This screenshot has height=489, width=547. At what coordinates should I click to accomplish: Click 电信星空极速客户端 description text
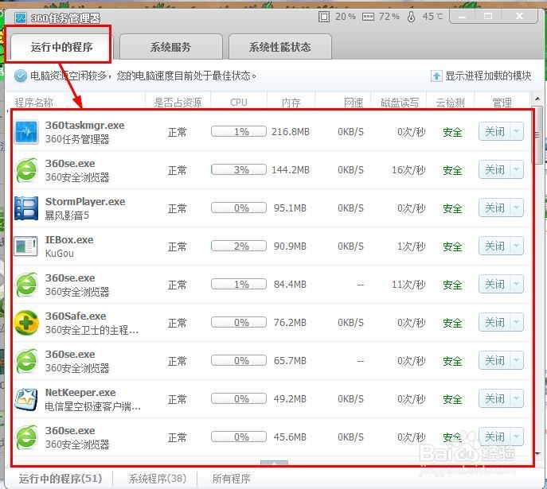click(x=93, y=406)
